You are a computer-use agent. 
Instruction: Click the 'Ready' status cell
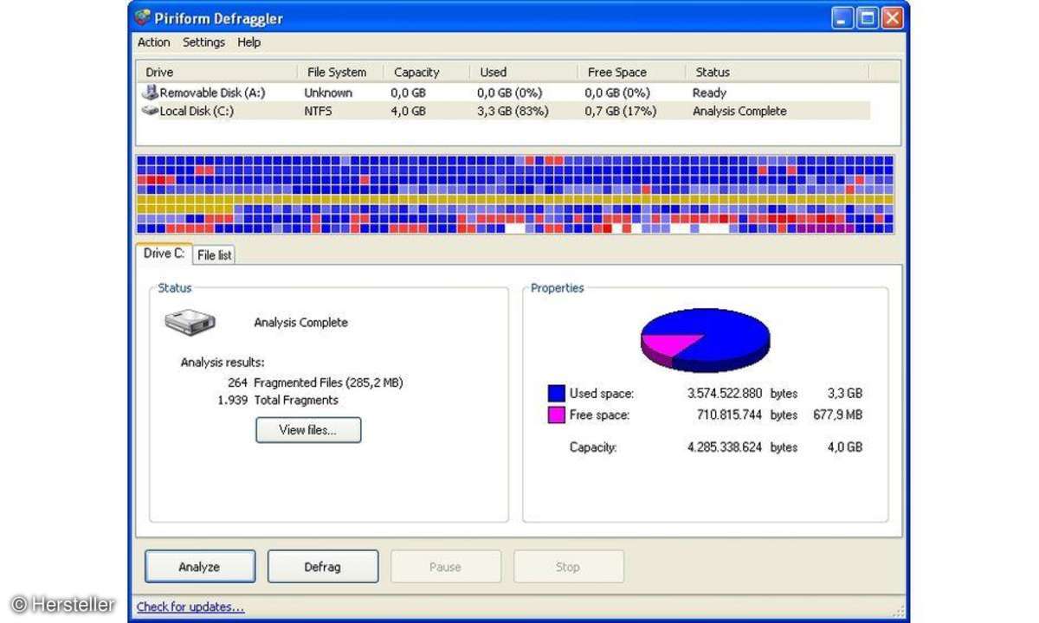[710, 93]
